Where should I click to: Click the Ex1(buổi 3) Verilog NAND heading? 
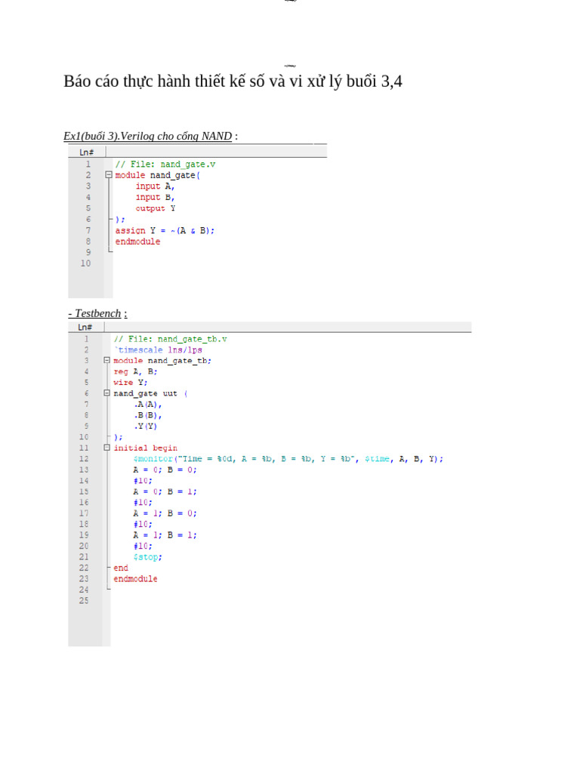(x=147, y=136)
